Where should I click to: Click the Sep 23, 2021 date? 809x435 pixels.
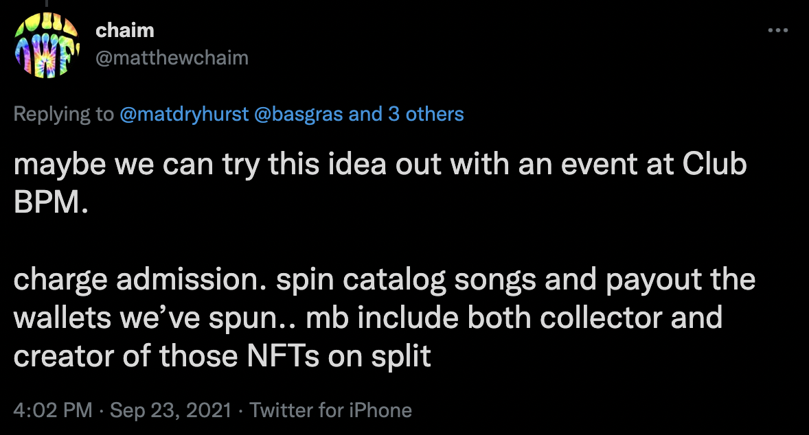click(170, 410)
